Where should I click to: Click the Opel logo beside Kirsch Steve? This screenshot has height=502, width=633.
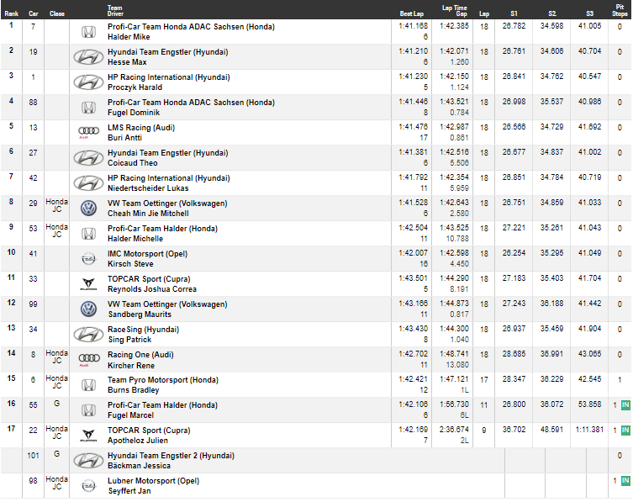tap(88, 259)
